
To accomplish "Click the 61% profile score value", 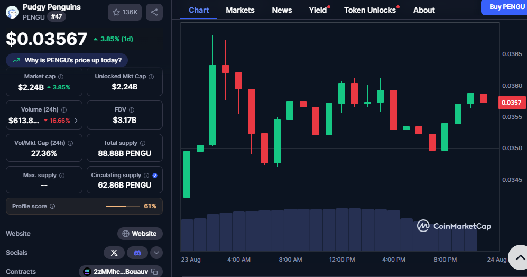I will click(x=150, y=206).
